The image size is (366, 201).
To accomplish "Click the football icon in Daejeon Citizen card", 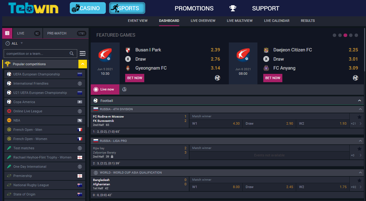I will tap(356, 78).
